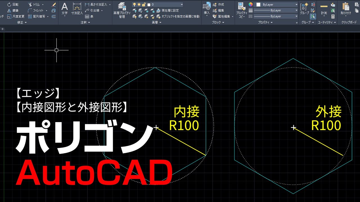Open the トリム dropdown arrow
The width and height of the screenshot is (360, 202).
(43, 5)
